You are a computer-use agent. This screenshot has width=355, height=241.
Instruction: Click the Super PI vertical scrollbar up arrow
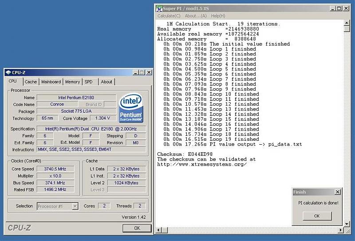pos(347,23)
